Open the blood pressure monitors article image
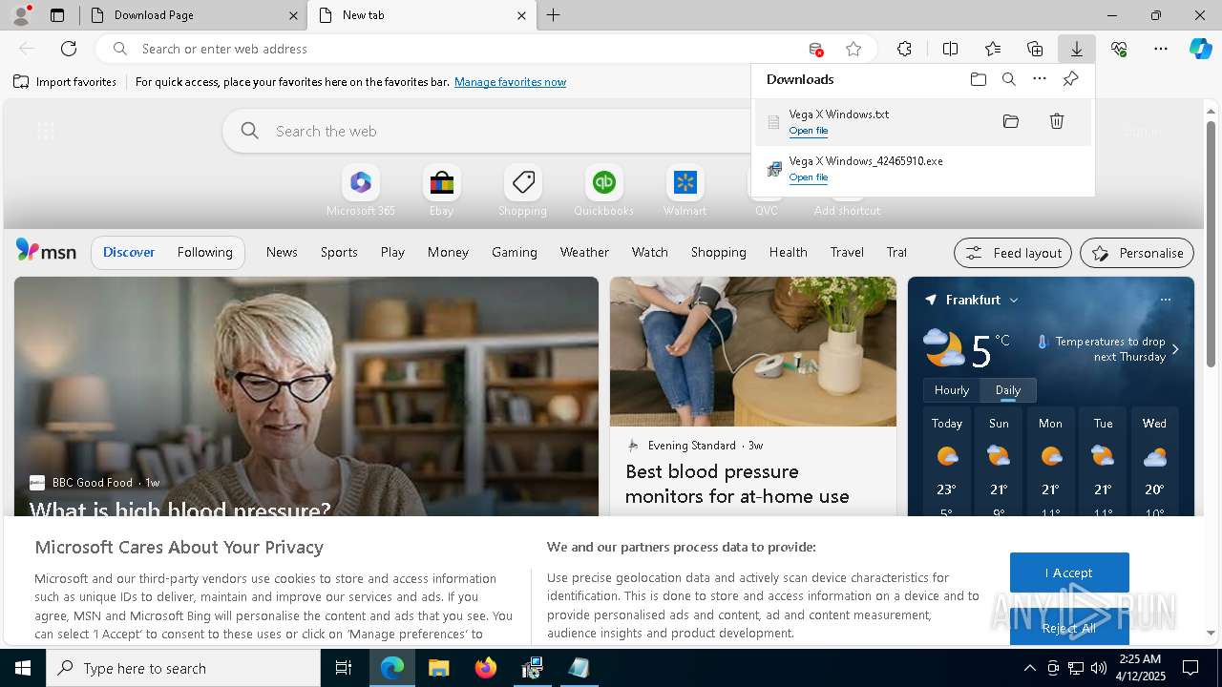The image size is (1222, 687). tap(753, 351)
